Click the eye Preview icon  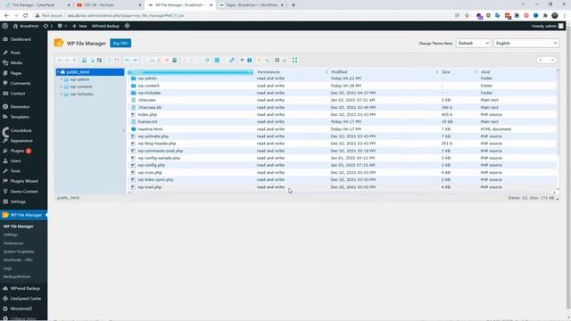pyautogui.click(x=242, y=61)
